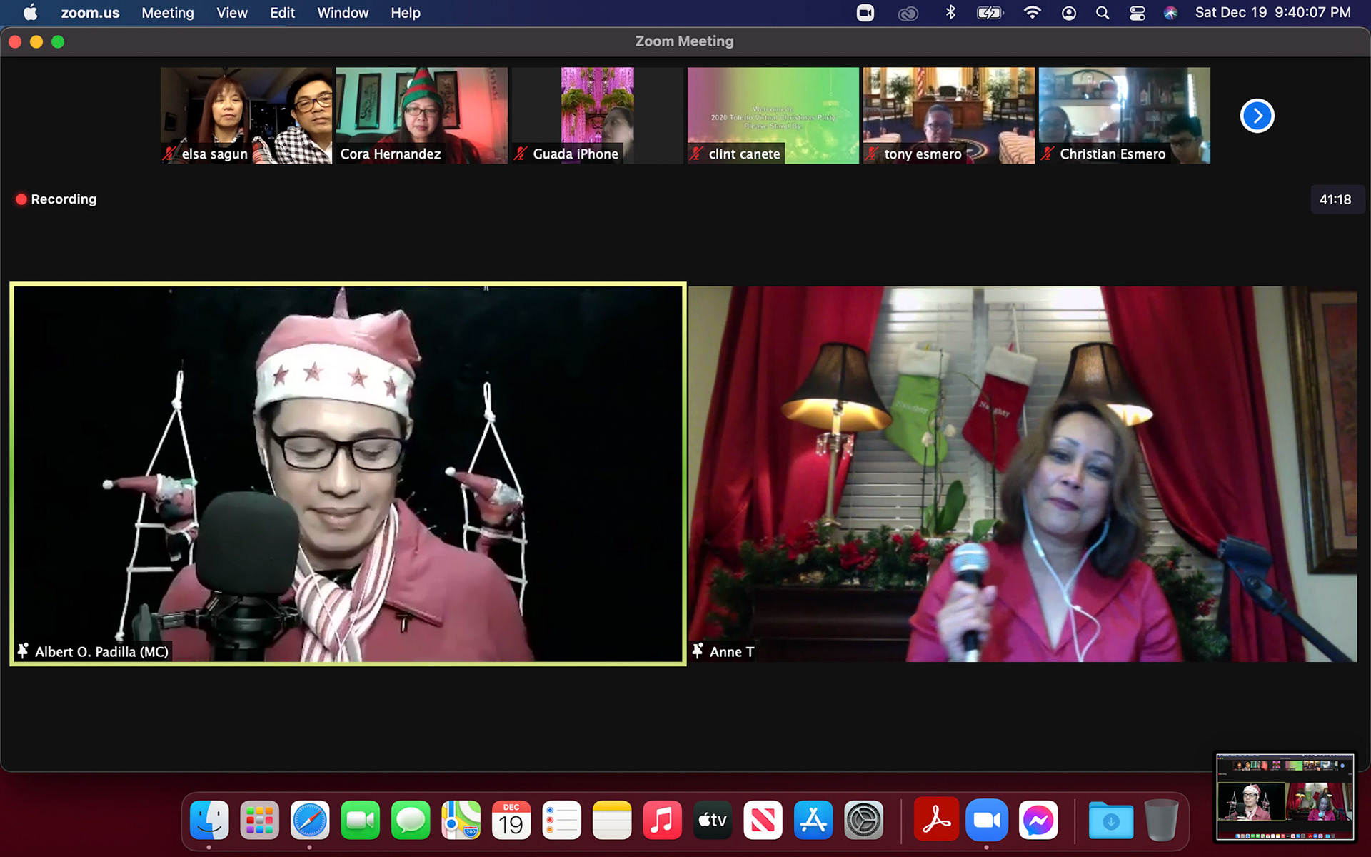This screenshot has height=857, width=1371.
Task: Open Control Center in menu bar
Action: pyautogui.click(x=1137, y=13)
